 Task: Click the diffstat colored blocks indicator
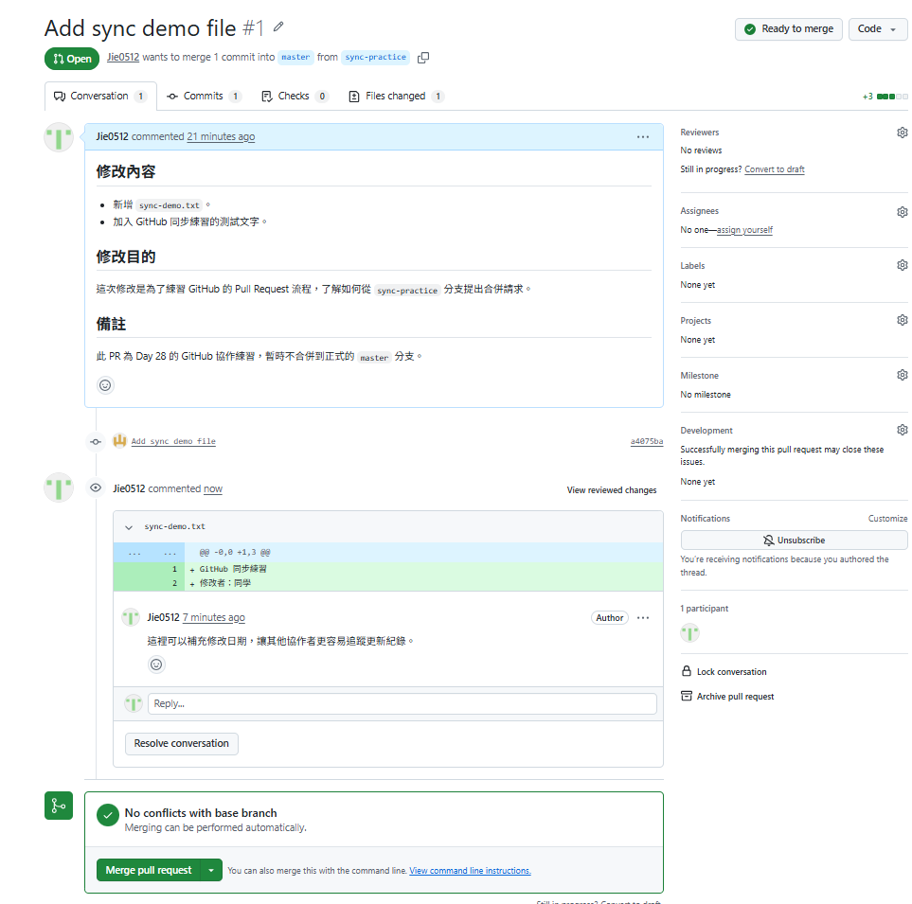pos(892,97)
